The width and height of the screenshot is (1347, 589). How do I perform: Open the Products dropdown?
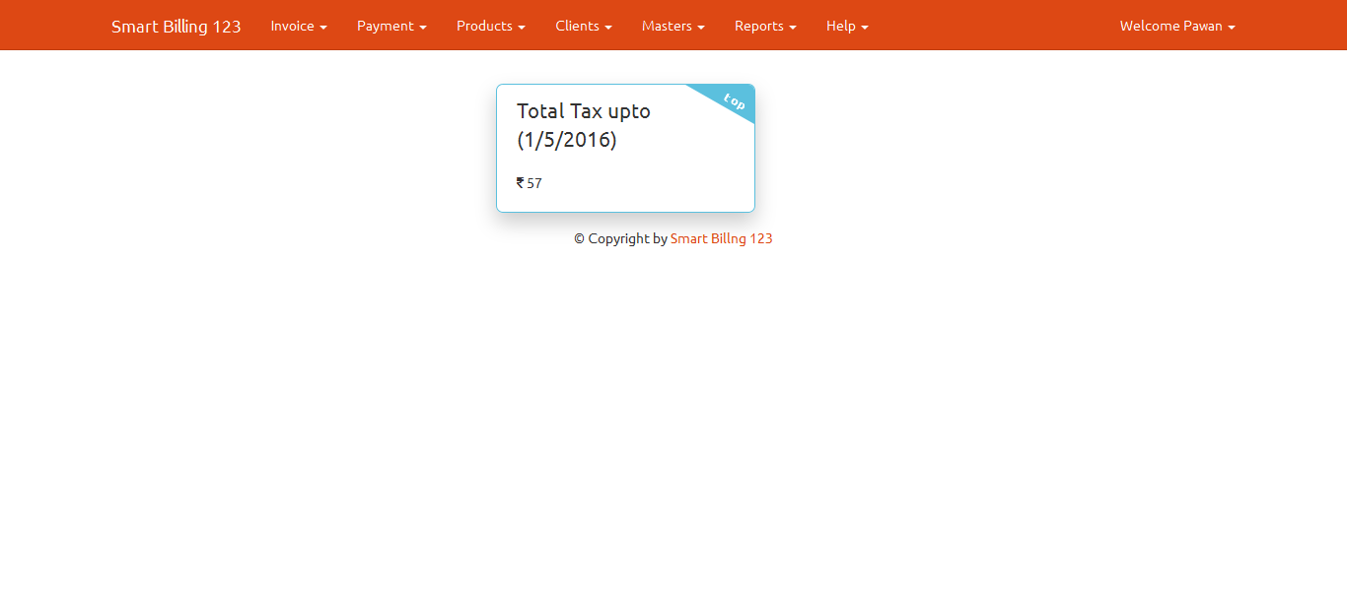[490, 26]
